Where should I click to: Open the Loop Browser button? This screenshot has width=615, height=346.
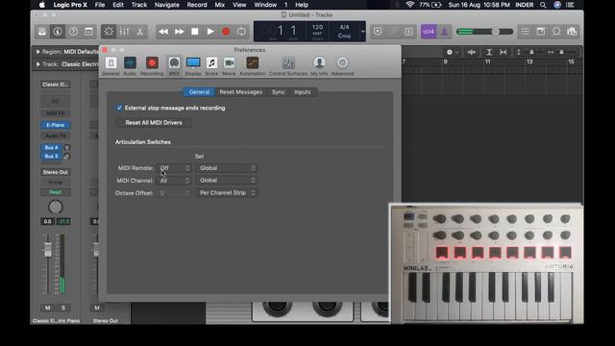click(556, 32)
